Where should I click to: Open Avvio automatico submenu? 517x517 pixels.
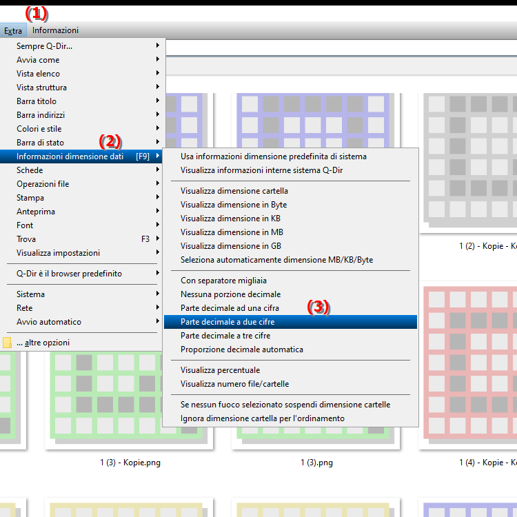tap(81, 322)
